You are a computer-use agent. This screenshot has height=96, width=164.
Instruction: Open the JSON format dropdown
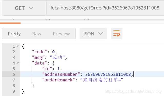point(93,34)
